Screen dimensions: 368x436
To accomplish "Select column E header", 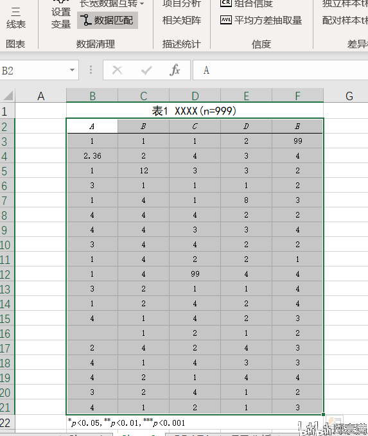I will (x=246, y=96).
